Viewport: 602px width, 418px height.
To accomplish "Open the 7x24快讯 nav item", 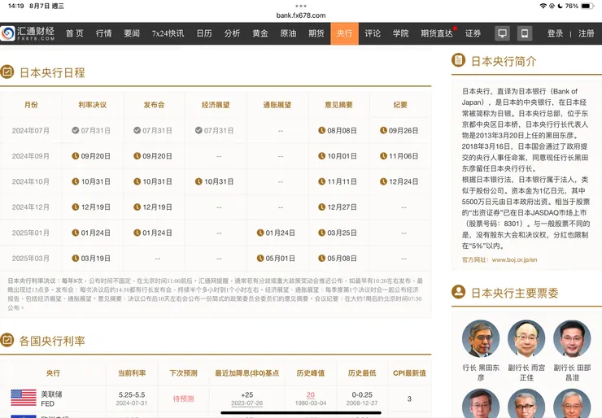I will tap(168, 33).
